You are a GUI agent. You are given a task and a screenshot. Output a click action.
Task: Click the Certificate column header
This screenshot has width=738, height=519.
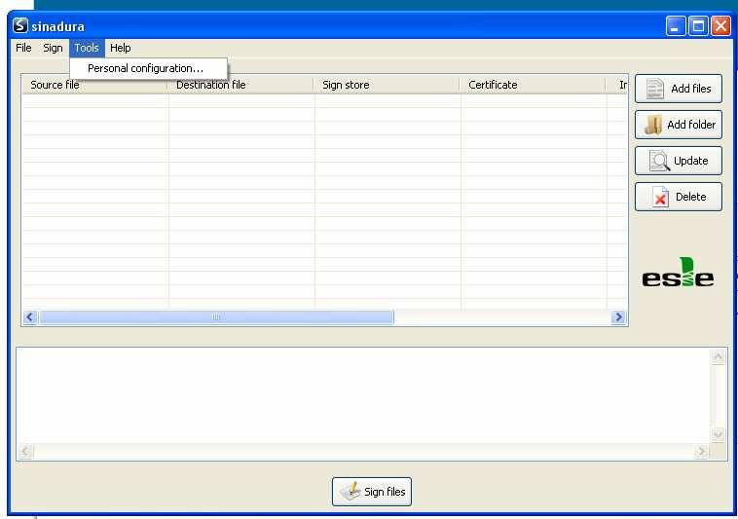pyautogui.click(x=534, y=85)
